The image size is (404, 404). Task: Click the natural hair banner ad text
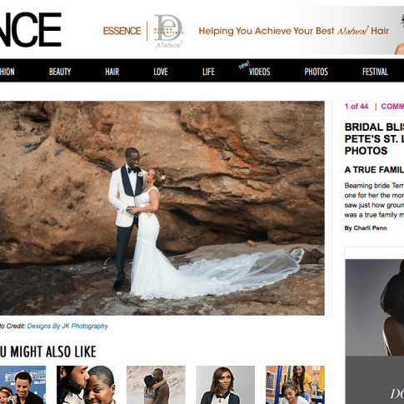[293, 31]
